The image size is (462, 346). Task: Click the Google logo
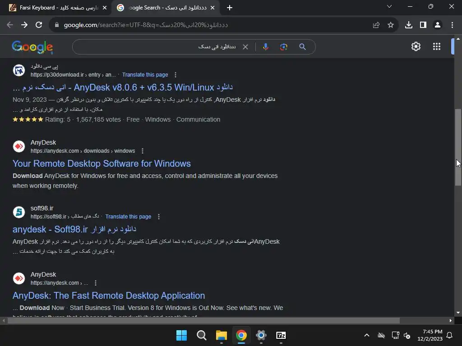click(x=32, y=47)
